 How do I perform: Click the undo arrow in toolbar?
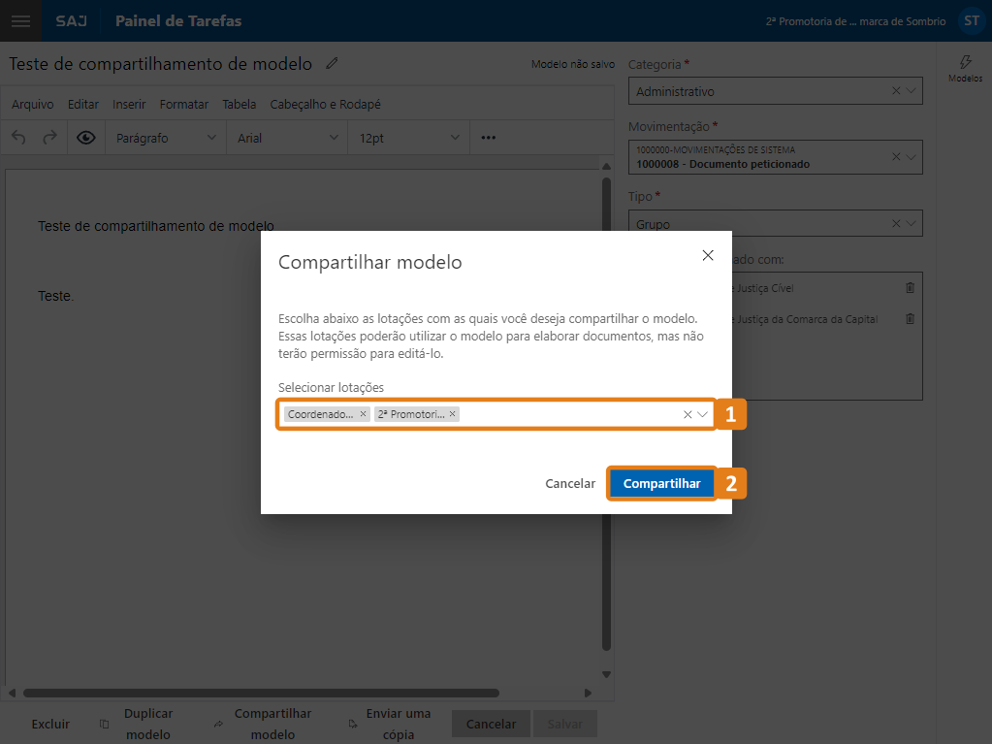[19, 138]
